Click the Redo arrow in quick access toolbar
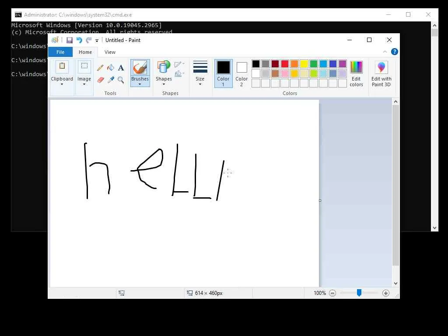This screenshot has height=336, width=448. (x=89, y=40)
